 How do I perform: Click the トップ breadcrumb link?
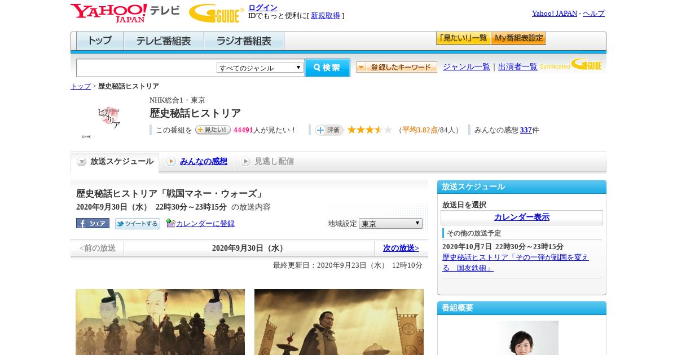point(81,86)
